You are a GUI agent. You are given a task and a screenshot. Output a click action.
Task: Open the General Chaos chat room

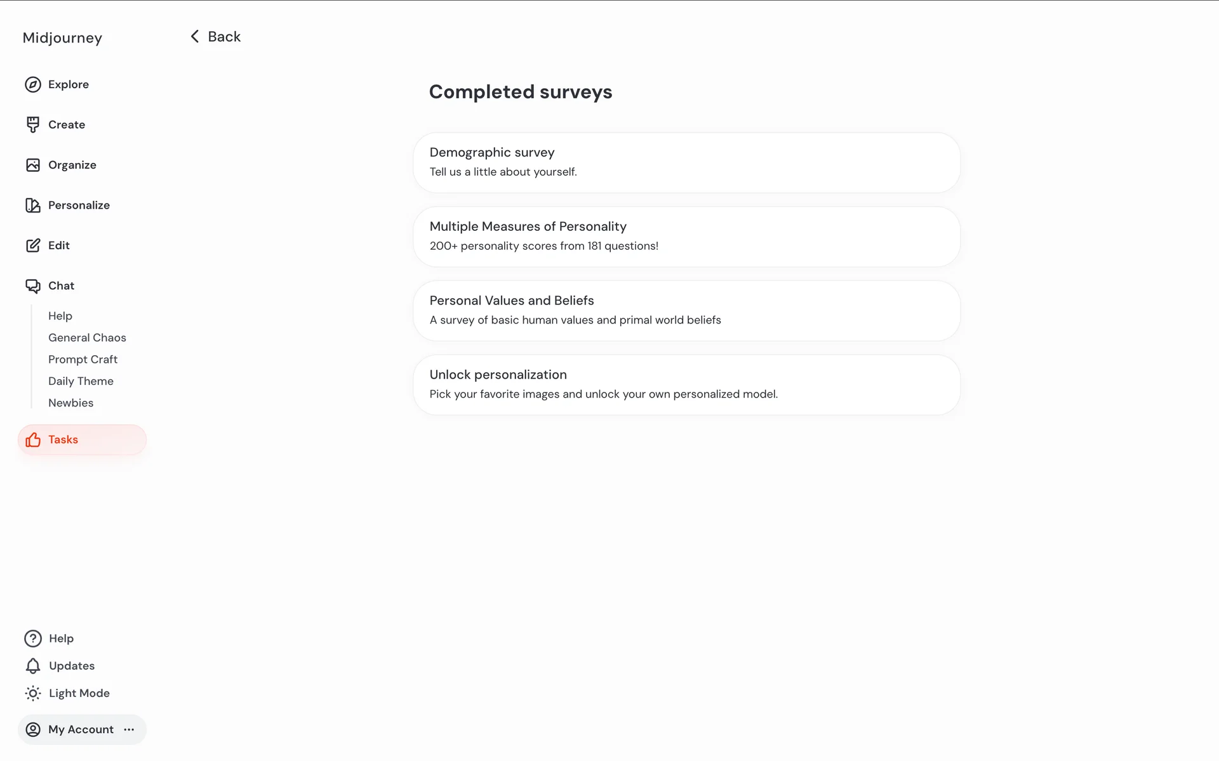[87, 337]
